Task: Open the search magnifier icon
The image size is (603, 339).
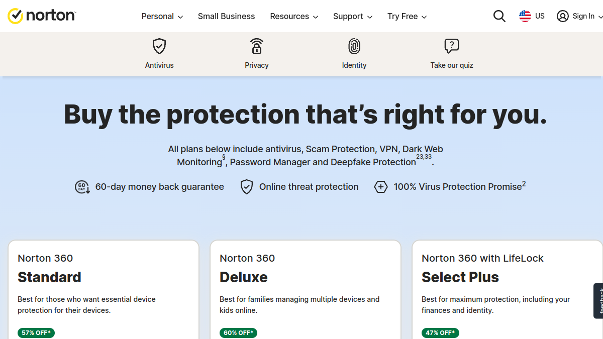Action: click(x=499, y=16)
